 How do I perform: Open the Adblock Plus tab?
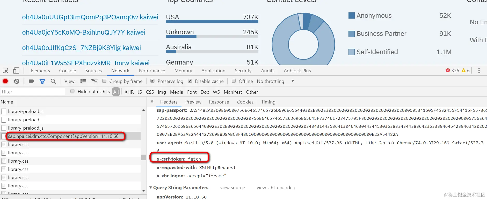(297, 71)
